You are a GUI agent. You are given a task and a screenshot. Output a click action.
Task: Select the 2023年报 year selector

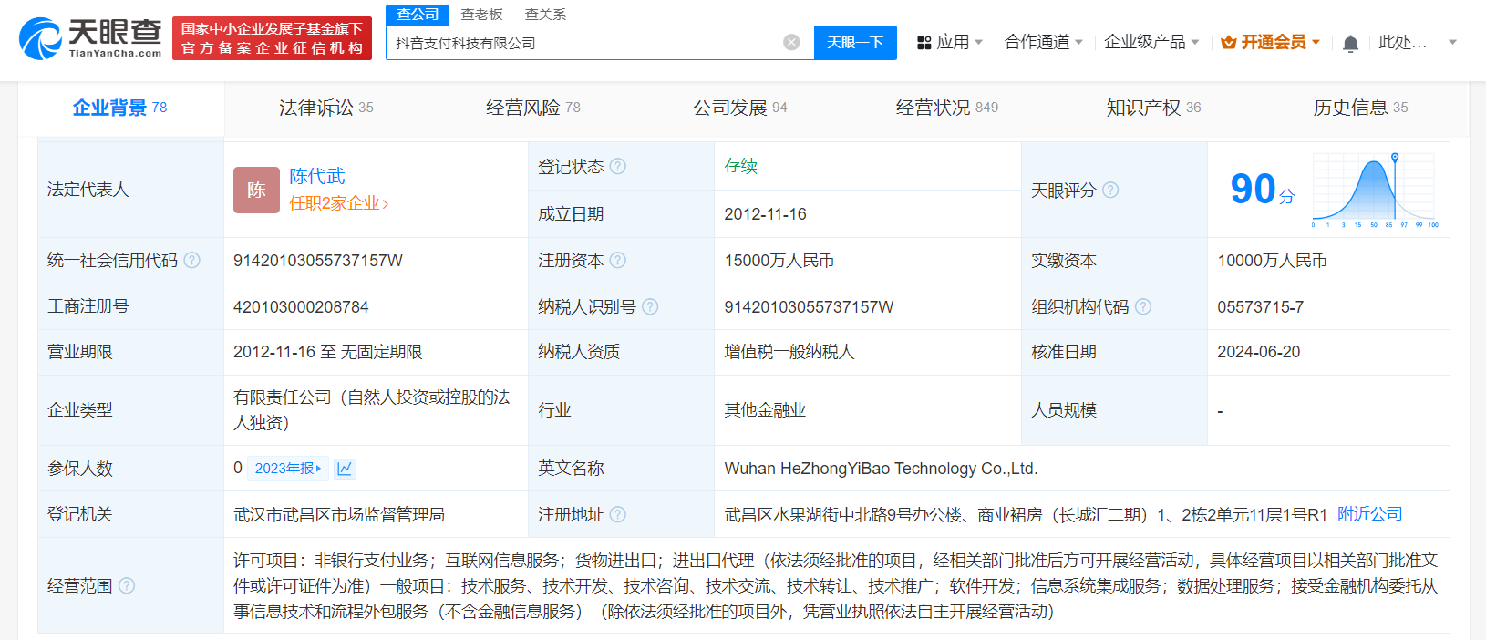tap(287, 469)
